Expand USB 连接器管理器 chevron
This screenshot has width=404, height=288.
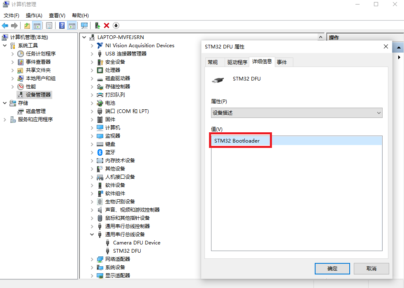click(92, 54)
